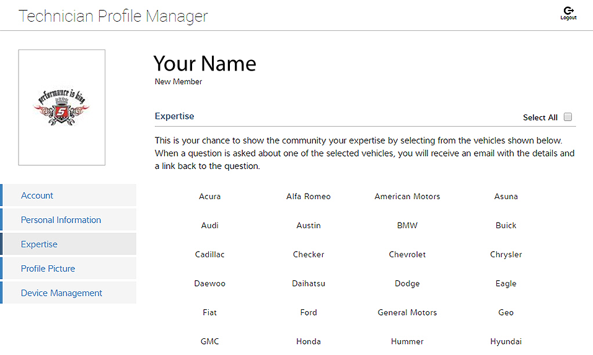
Task: Open Profile Picture settings
Action: click(48, 268)
